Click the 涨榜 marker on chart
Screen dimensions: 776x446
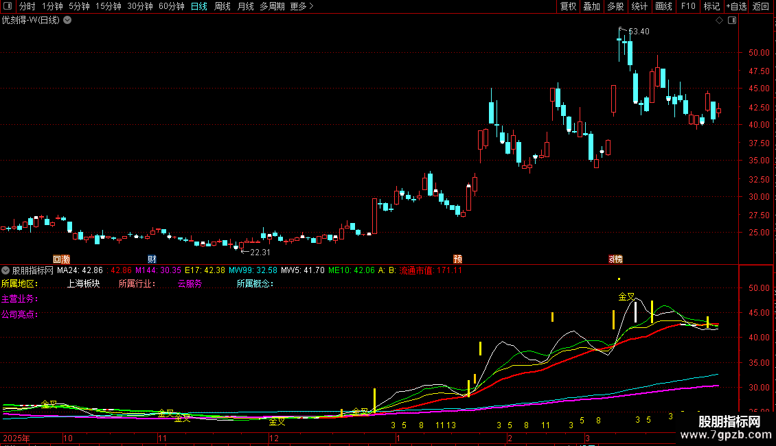pos(616,259)
